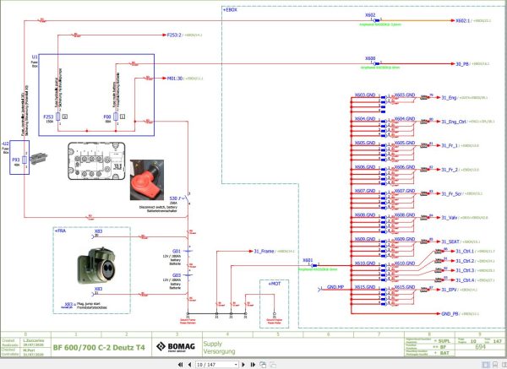The height and width of the screenshot is (369, 507).
Task: Click the F93 fuse label
Action: click(16, 160)
